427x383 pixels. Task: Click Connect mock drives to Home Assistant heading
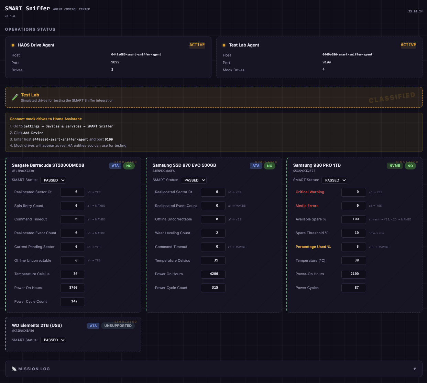coord(46,119)
